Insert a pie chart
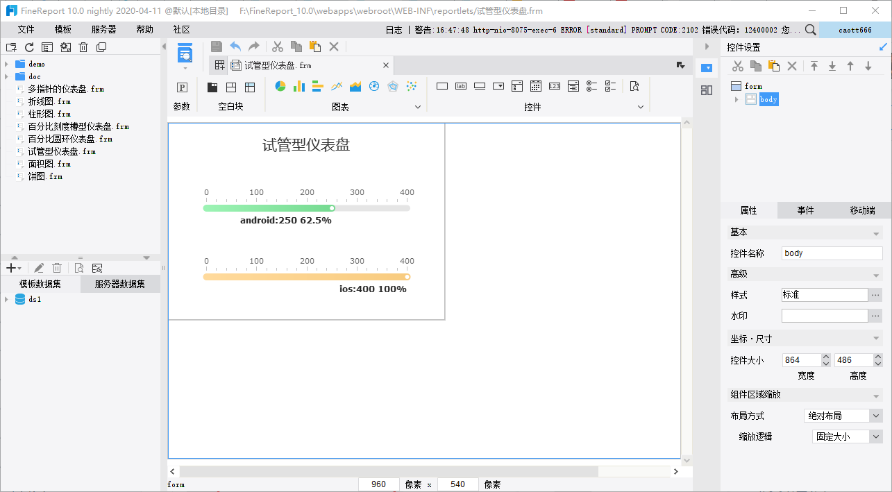The width and height of the screenshot is (892, 492). click(x=280, y=86)
